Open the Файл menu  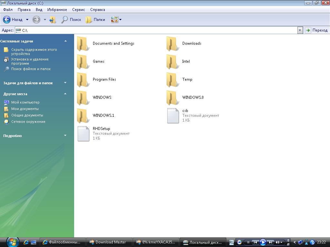pyautogui.click(x=8, y=10)
